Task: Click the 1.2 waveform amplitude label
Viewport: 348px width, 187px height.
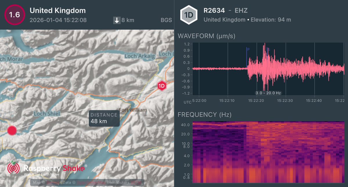Action: [x=187, y=44]
